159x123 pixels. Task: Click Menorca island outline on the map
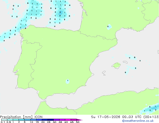point(125,62)
